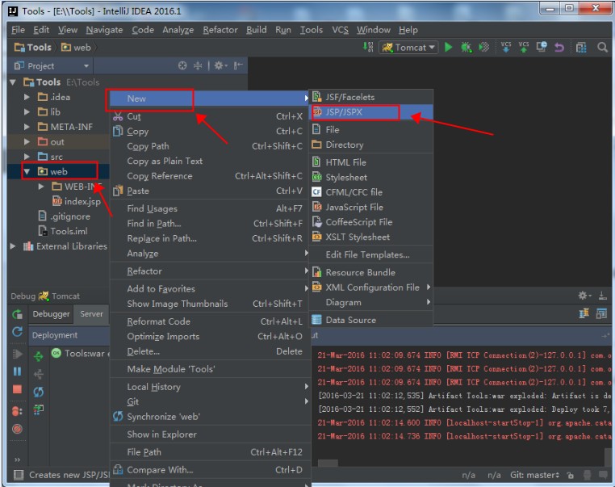Switch to the Debugger tab
Viewport: 615px width, 487px height.
tap(51, 314)
